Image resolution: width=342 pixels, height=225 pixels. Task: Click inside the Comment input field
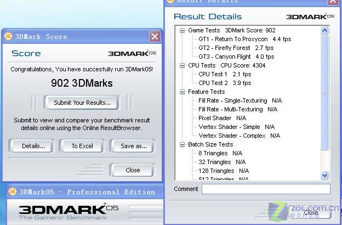(266, 189)
